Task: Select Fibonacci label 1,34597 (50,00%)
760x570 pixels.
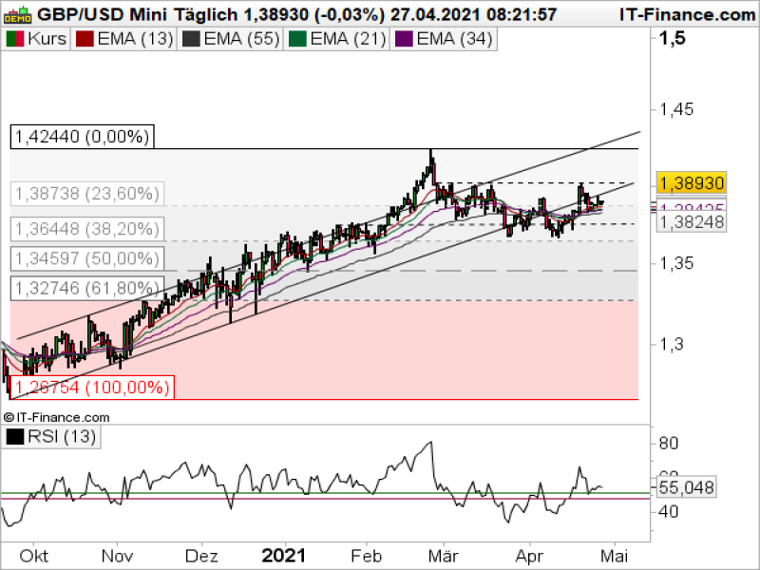Action: coord(87,258)
